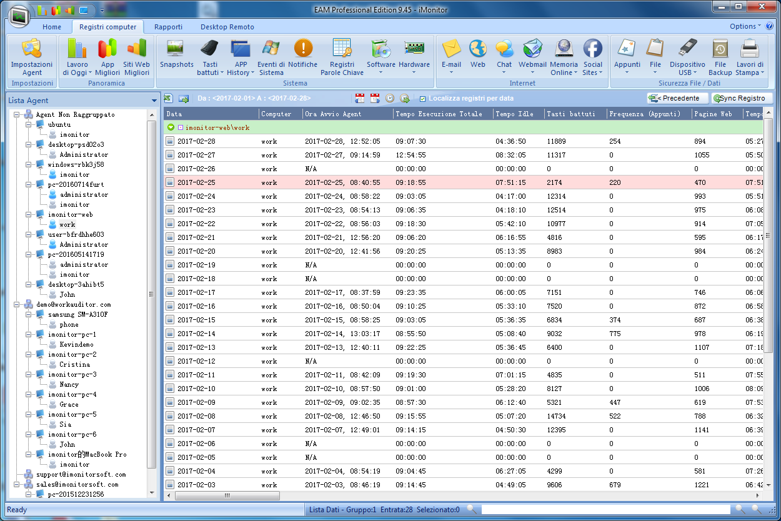Collapse the Agent Non Raggruppato group
781x521 pixels.
(x=17, y=115)
